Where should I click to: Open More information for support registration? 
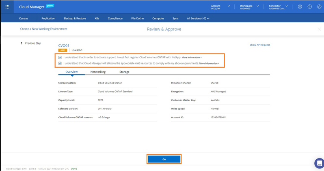click(191, 58)
